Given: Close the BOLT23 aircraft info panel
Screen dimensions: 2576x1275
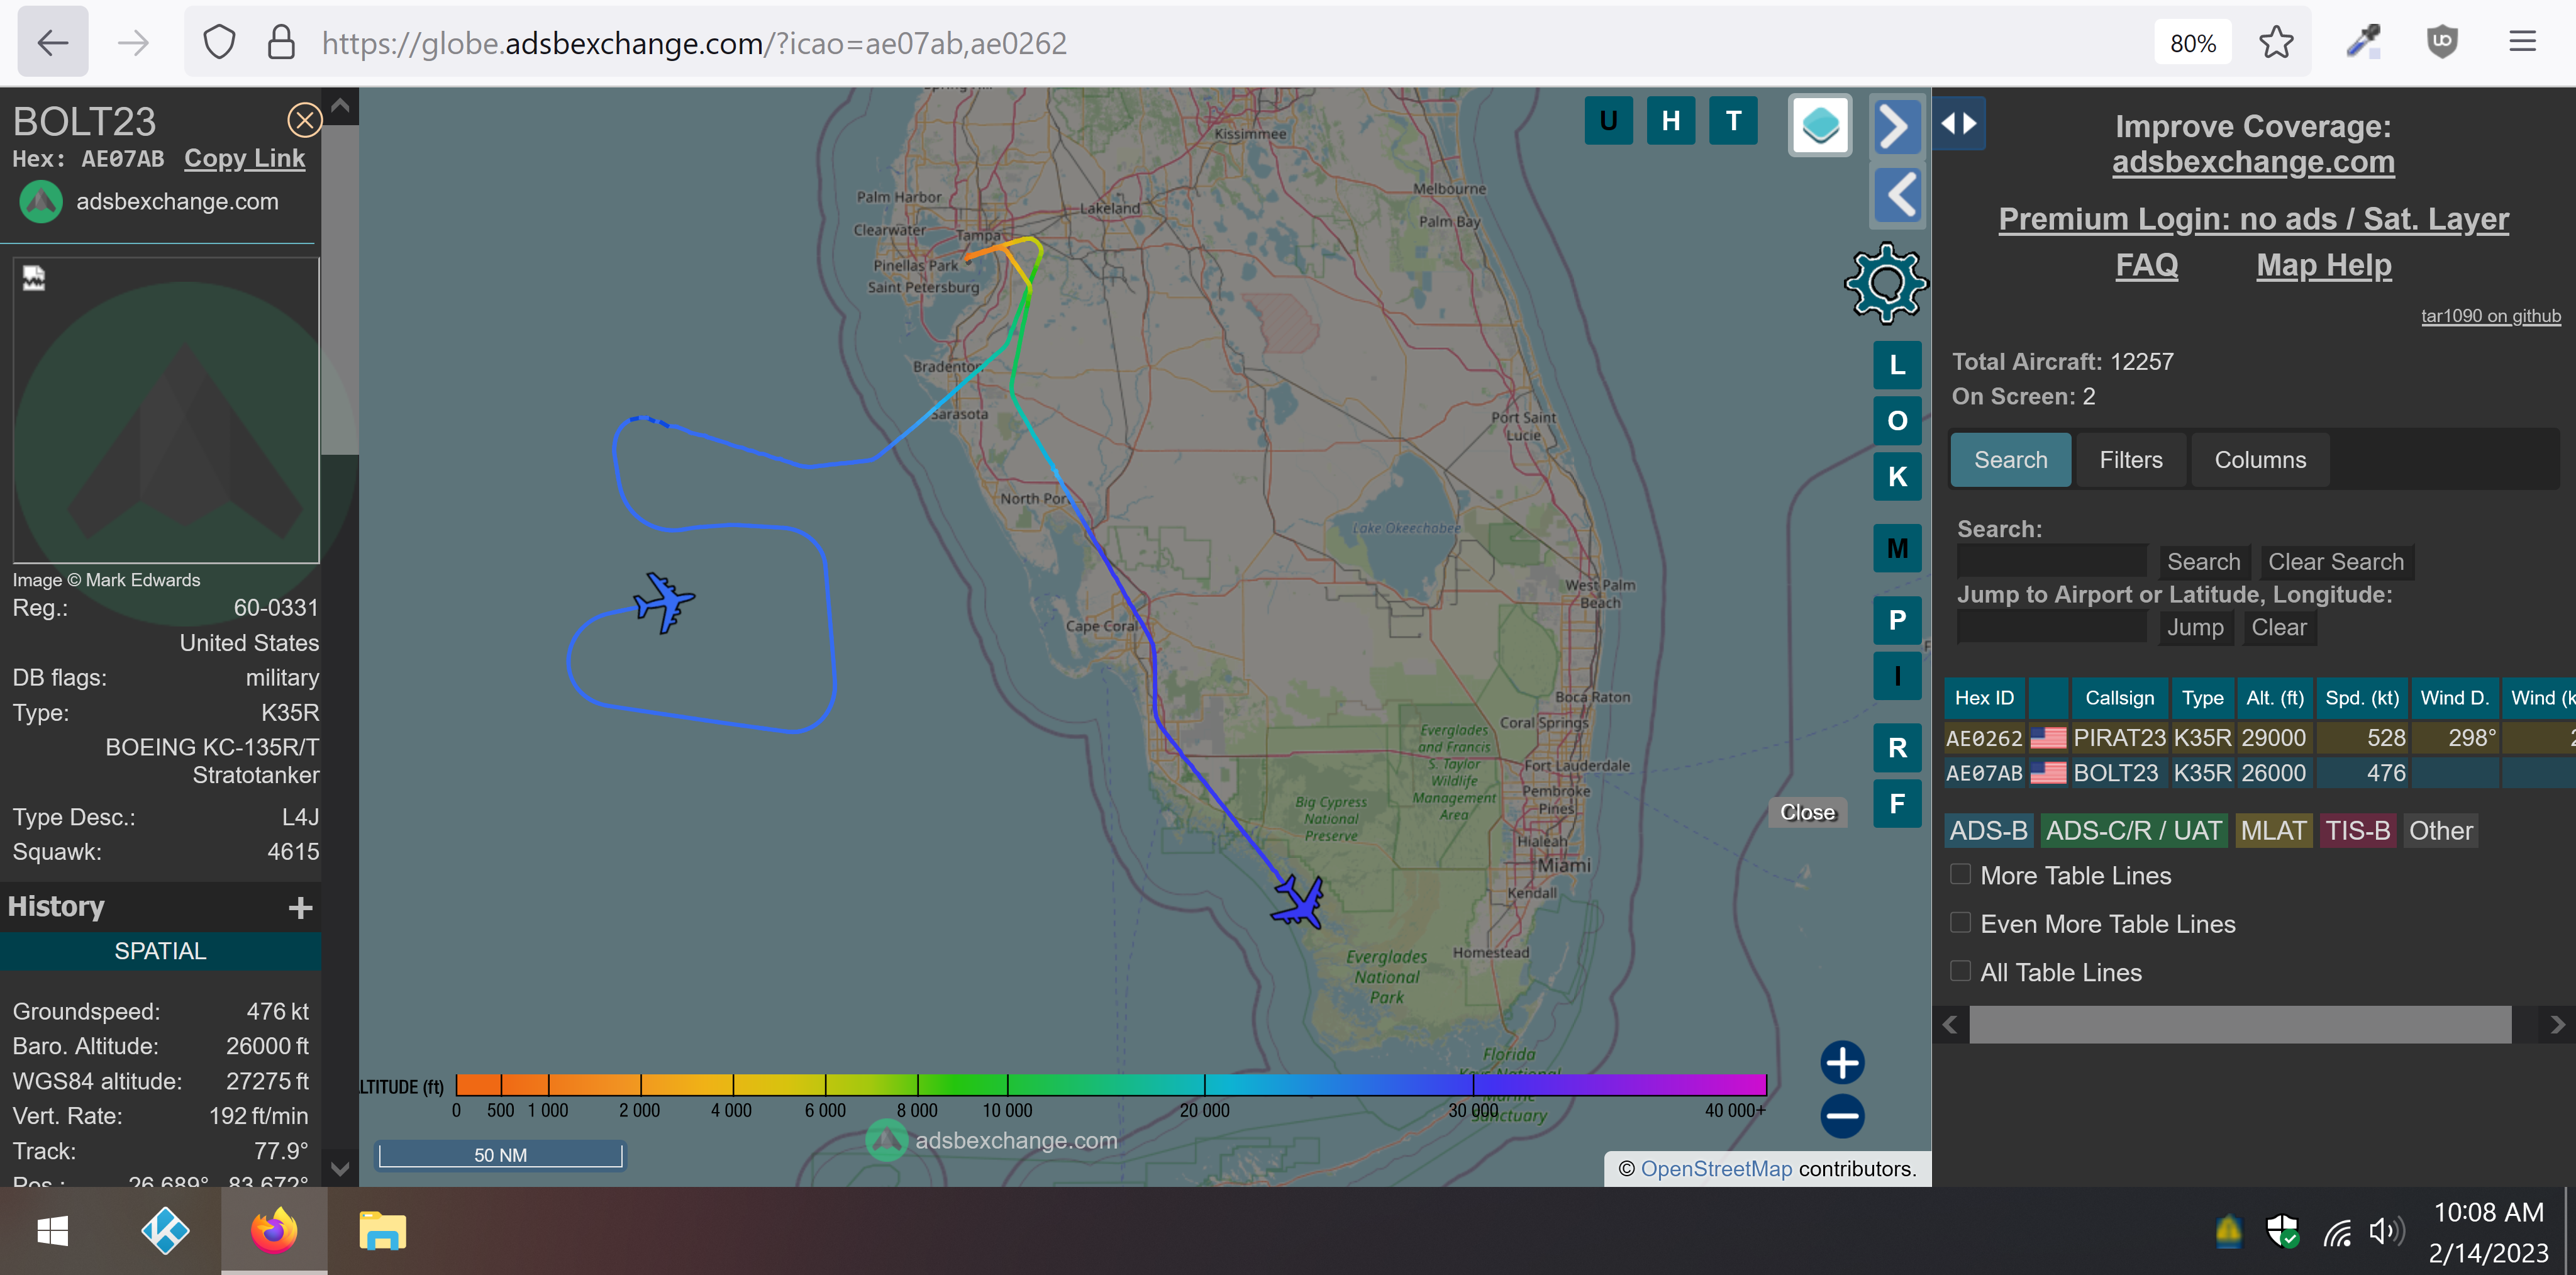Looking at the screenshot, I should (304, 120).
